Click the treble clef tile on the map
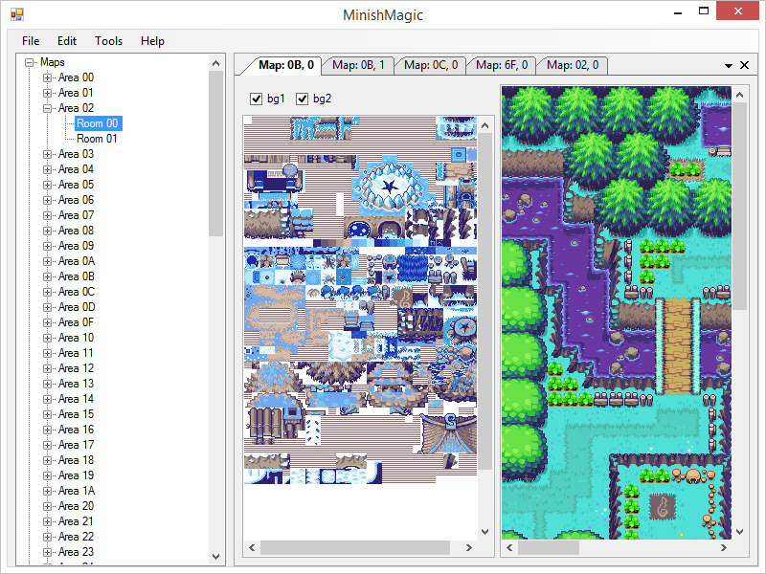 (663, 508)
